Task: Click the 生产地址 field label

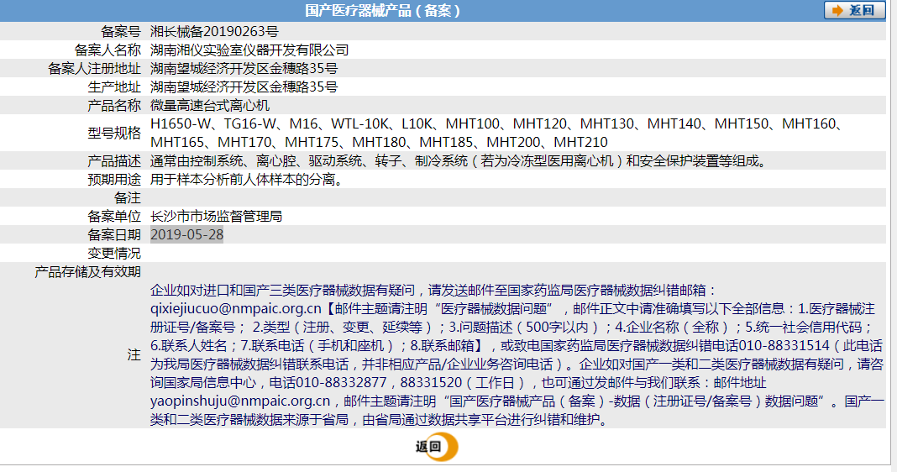Action: point(114,87)
